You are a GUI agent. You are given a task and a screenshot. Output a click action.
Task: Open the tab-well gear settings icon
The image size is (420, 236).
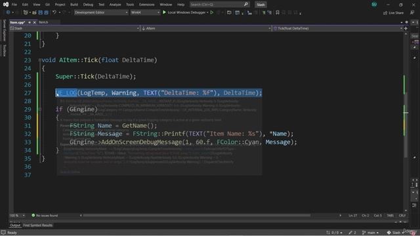point(407,22)
